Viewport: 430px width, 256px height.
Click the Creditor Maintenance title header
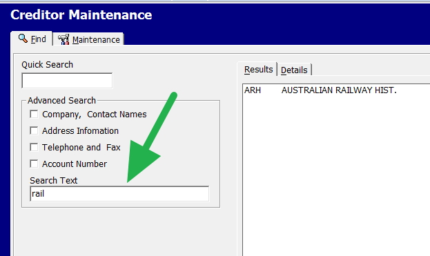[81, 14]
